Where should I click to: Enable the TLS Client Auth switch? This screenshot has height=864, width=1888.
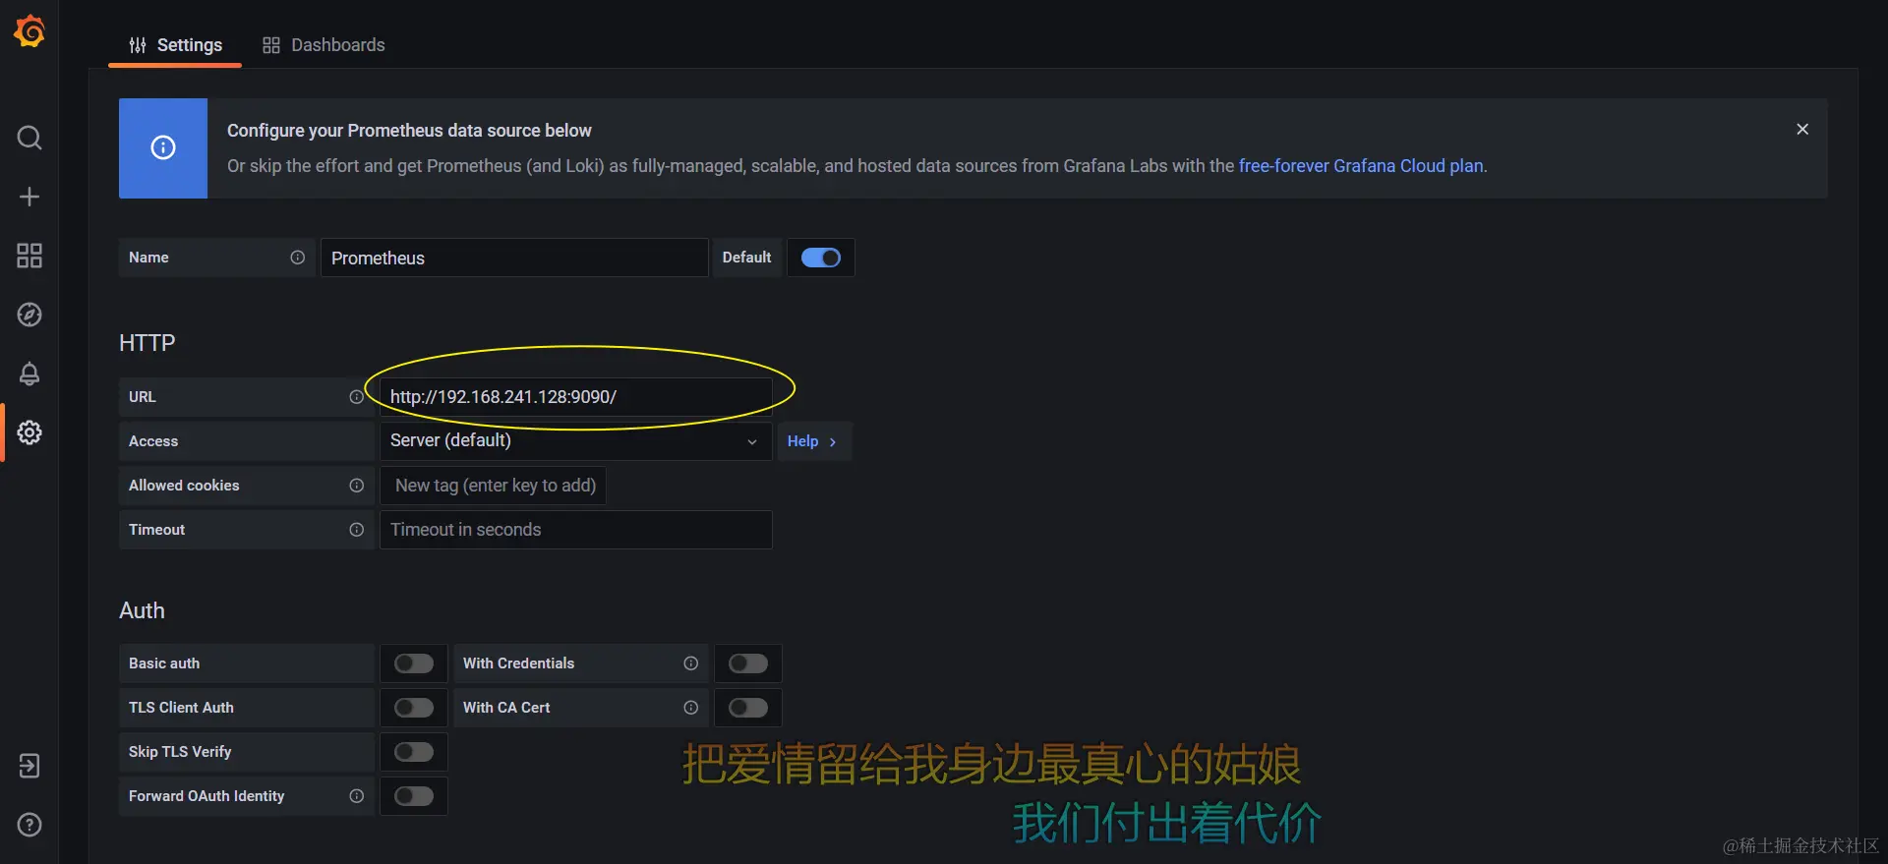[414, 708]
